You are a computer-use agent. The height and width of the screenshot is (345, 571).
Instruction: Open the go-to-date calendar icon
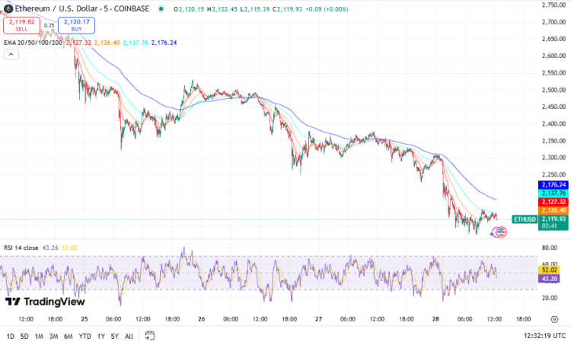click(x=150, y=335)
